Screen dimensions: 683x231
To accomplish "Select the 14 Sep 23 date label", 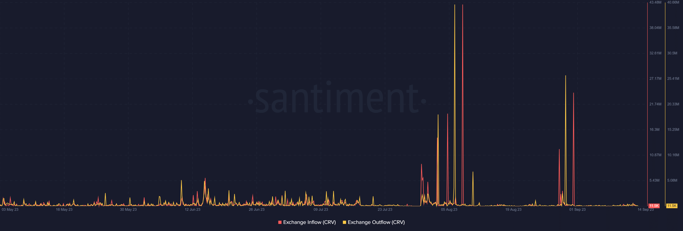I will click(646, 209).
